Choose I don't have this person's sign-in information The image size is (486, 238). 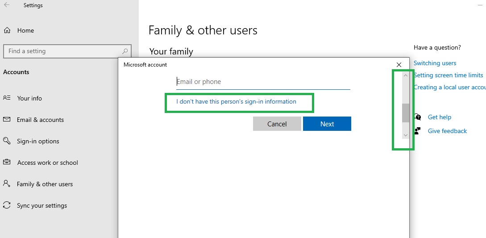coord(236,101)
